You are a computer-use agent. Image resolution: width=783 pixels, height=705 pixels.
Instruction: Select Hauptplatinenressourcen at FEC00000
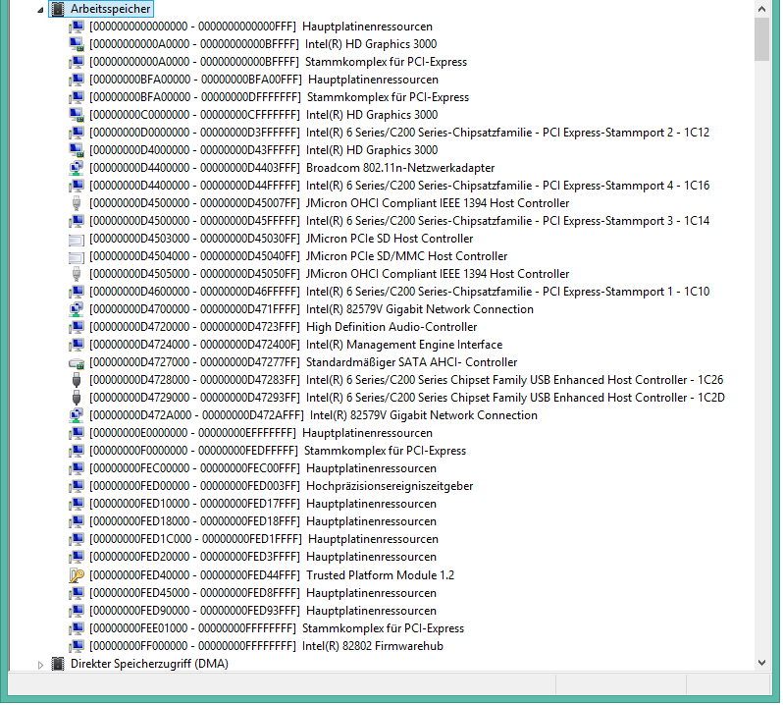(x=263, y=468)
